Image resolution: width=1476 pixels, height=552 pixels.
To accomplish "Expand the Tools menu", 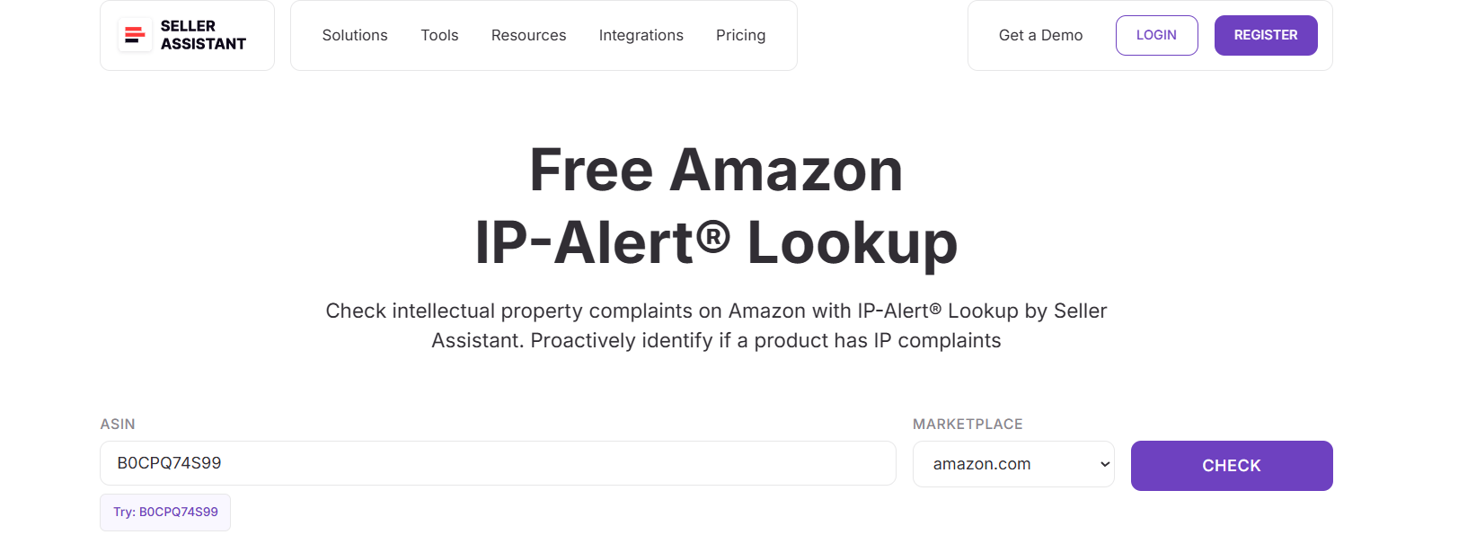I will (438, 35).
